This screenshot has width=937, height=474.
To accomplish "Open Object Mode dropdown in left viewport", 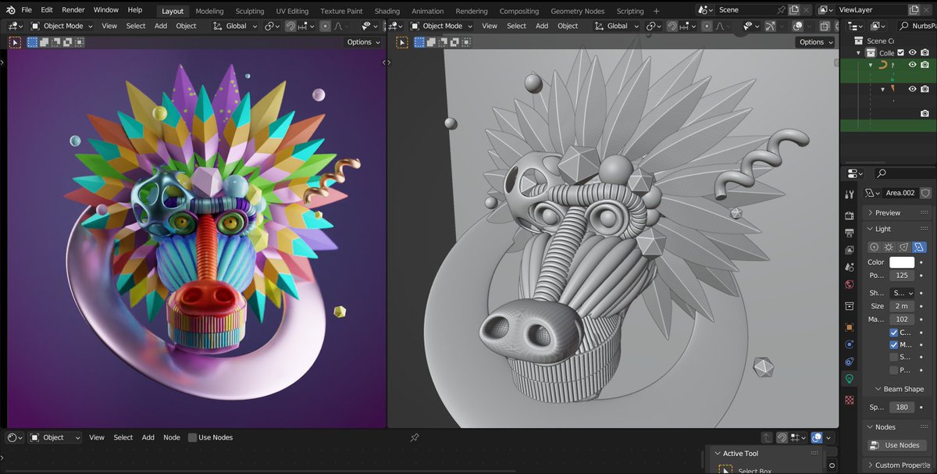I will 62,26.
